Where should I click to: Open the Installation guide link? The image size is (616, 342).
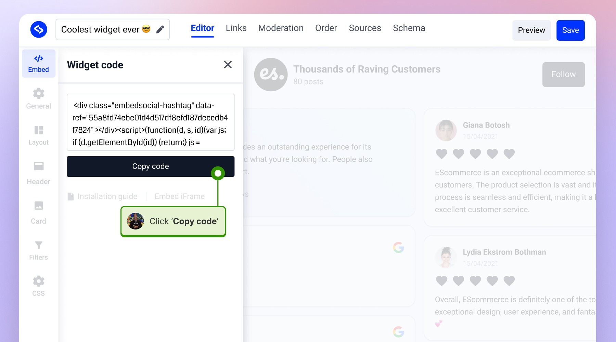pos(107,196)
